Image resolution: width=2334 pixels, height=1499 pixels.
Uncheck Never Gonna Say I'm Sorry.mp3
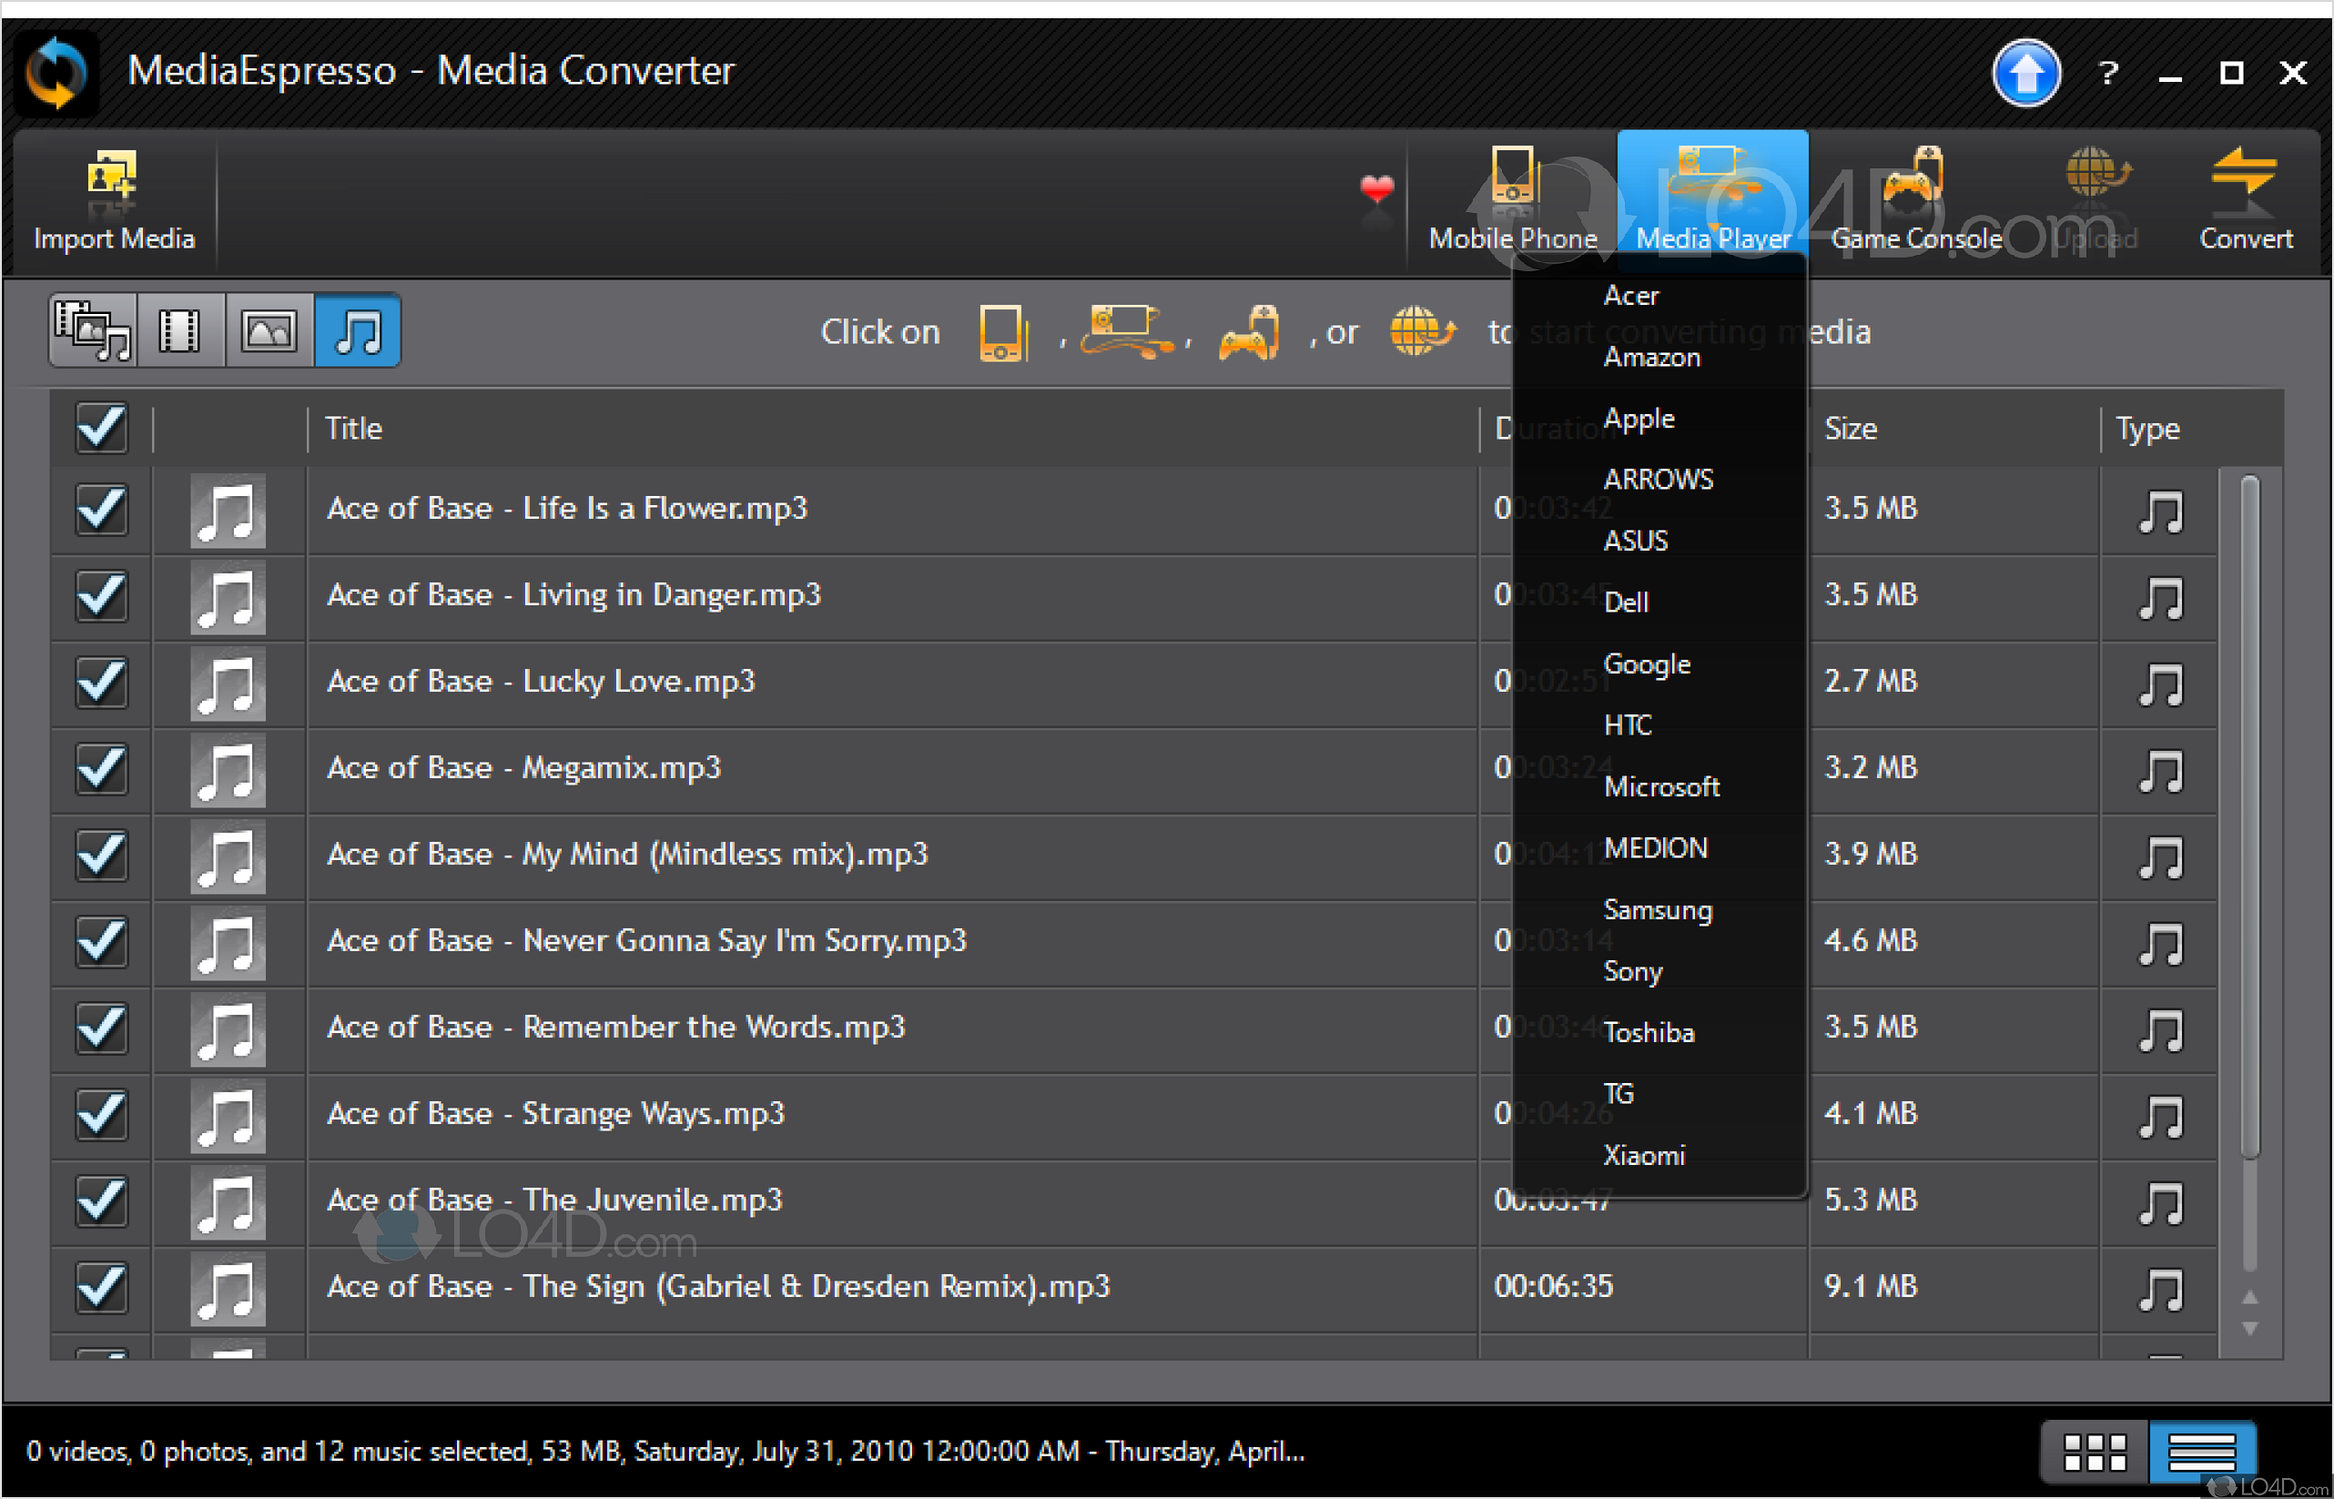[x=101, y=941]
